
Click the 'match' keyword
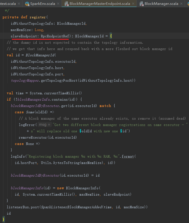click(105, 106)
